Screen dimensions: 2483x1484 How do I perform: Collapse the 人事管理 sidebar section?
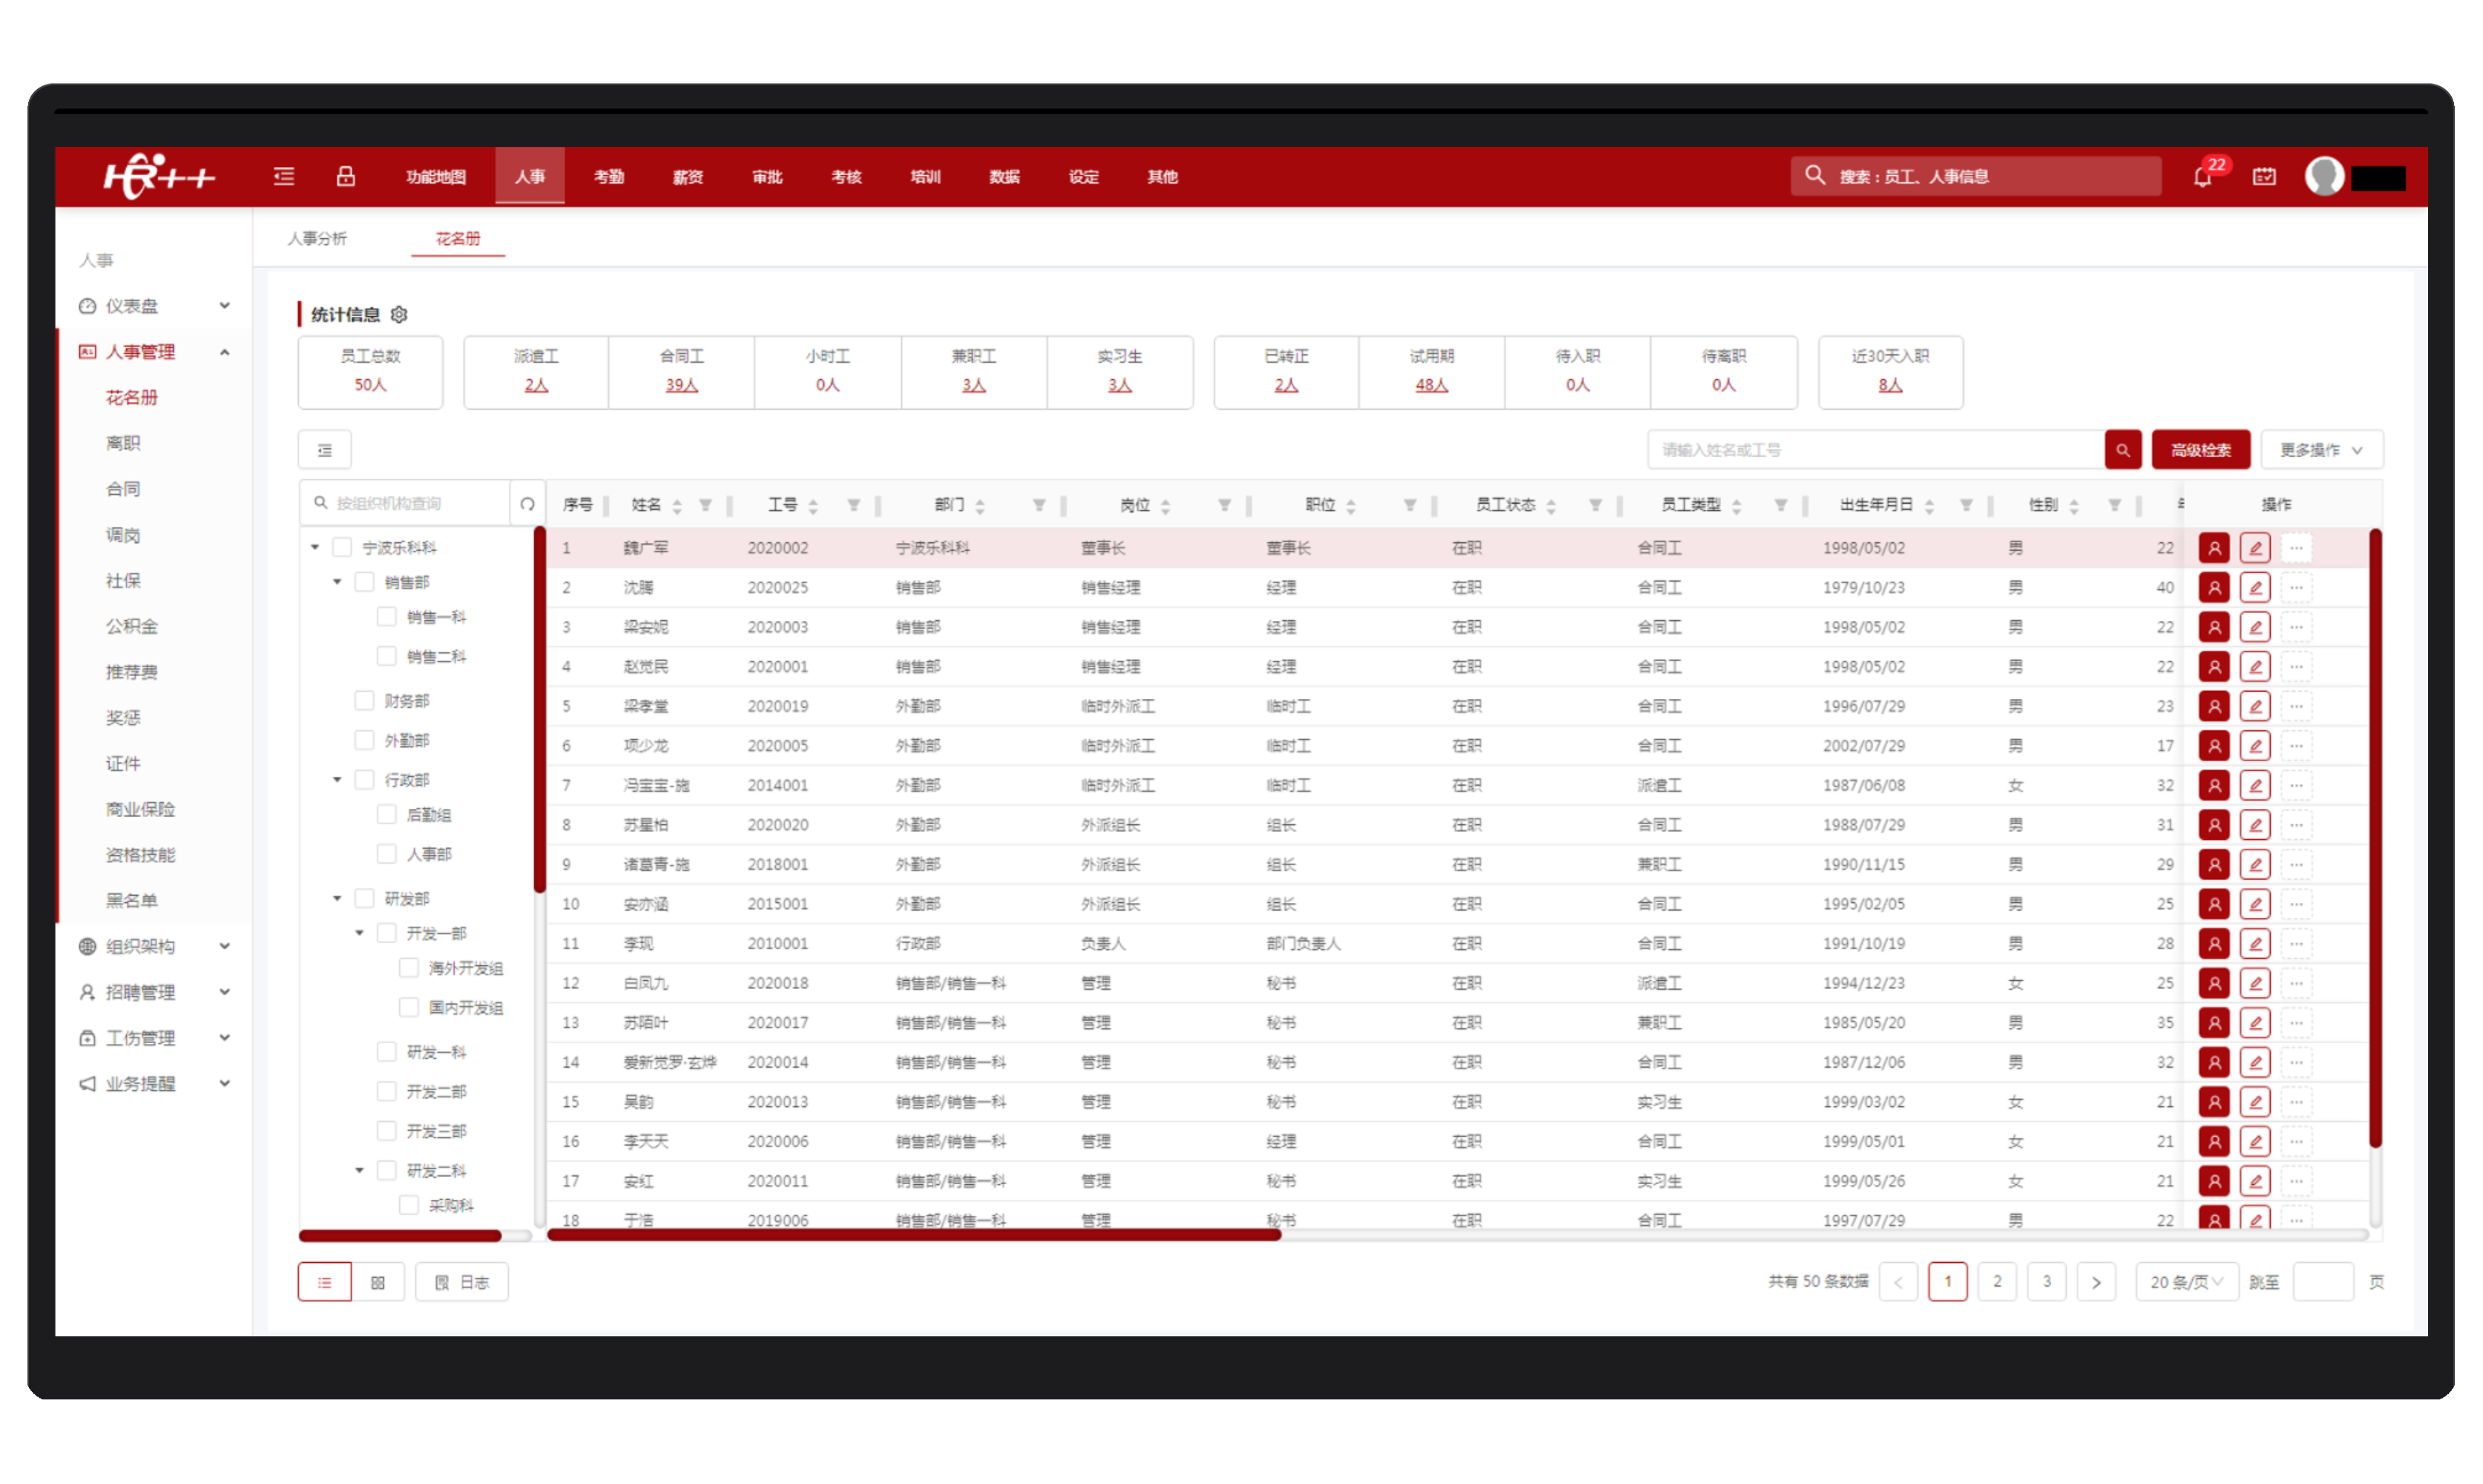(x=156, y=352)
